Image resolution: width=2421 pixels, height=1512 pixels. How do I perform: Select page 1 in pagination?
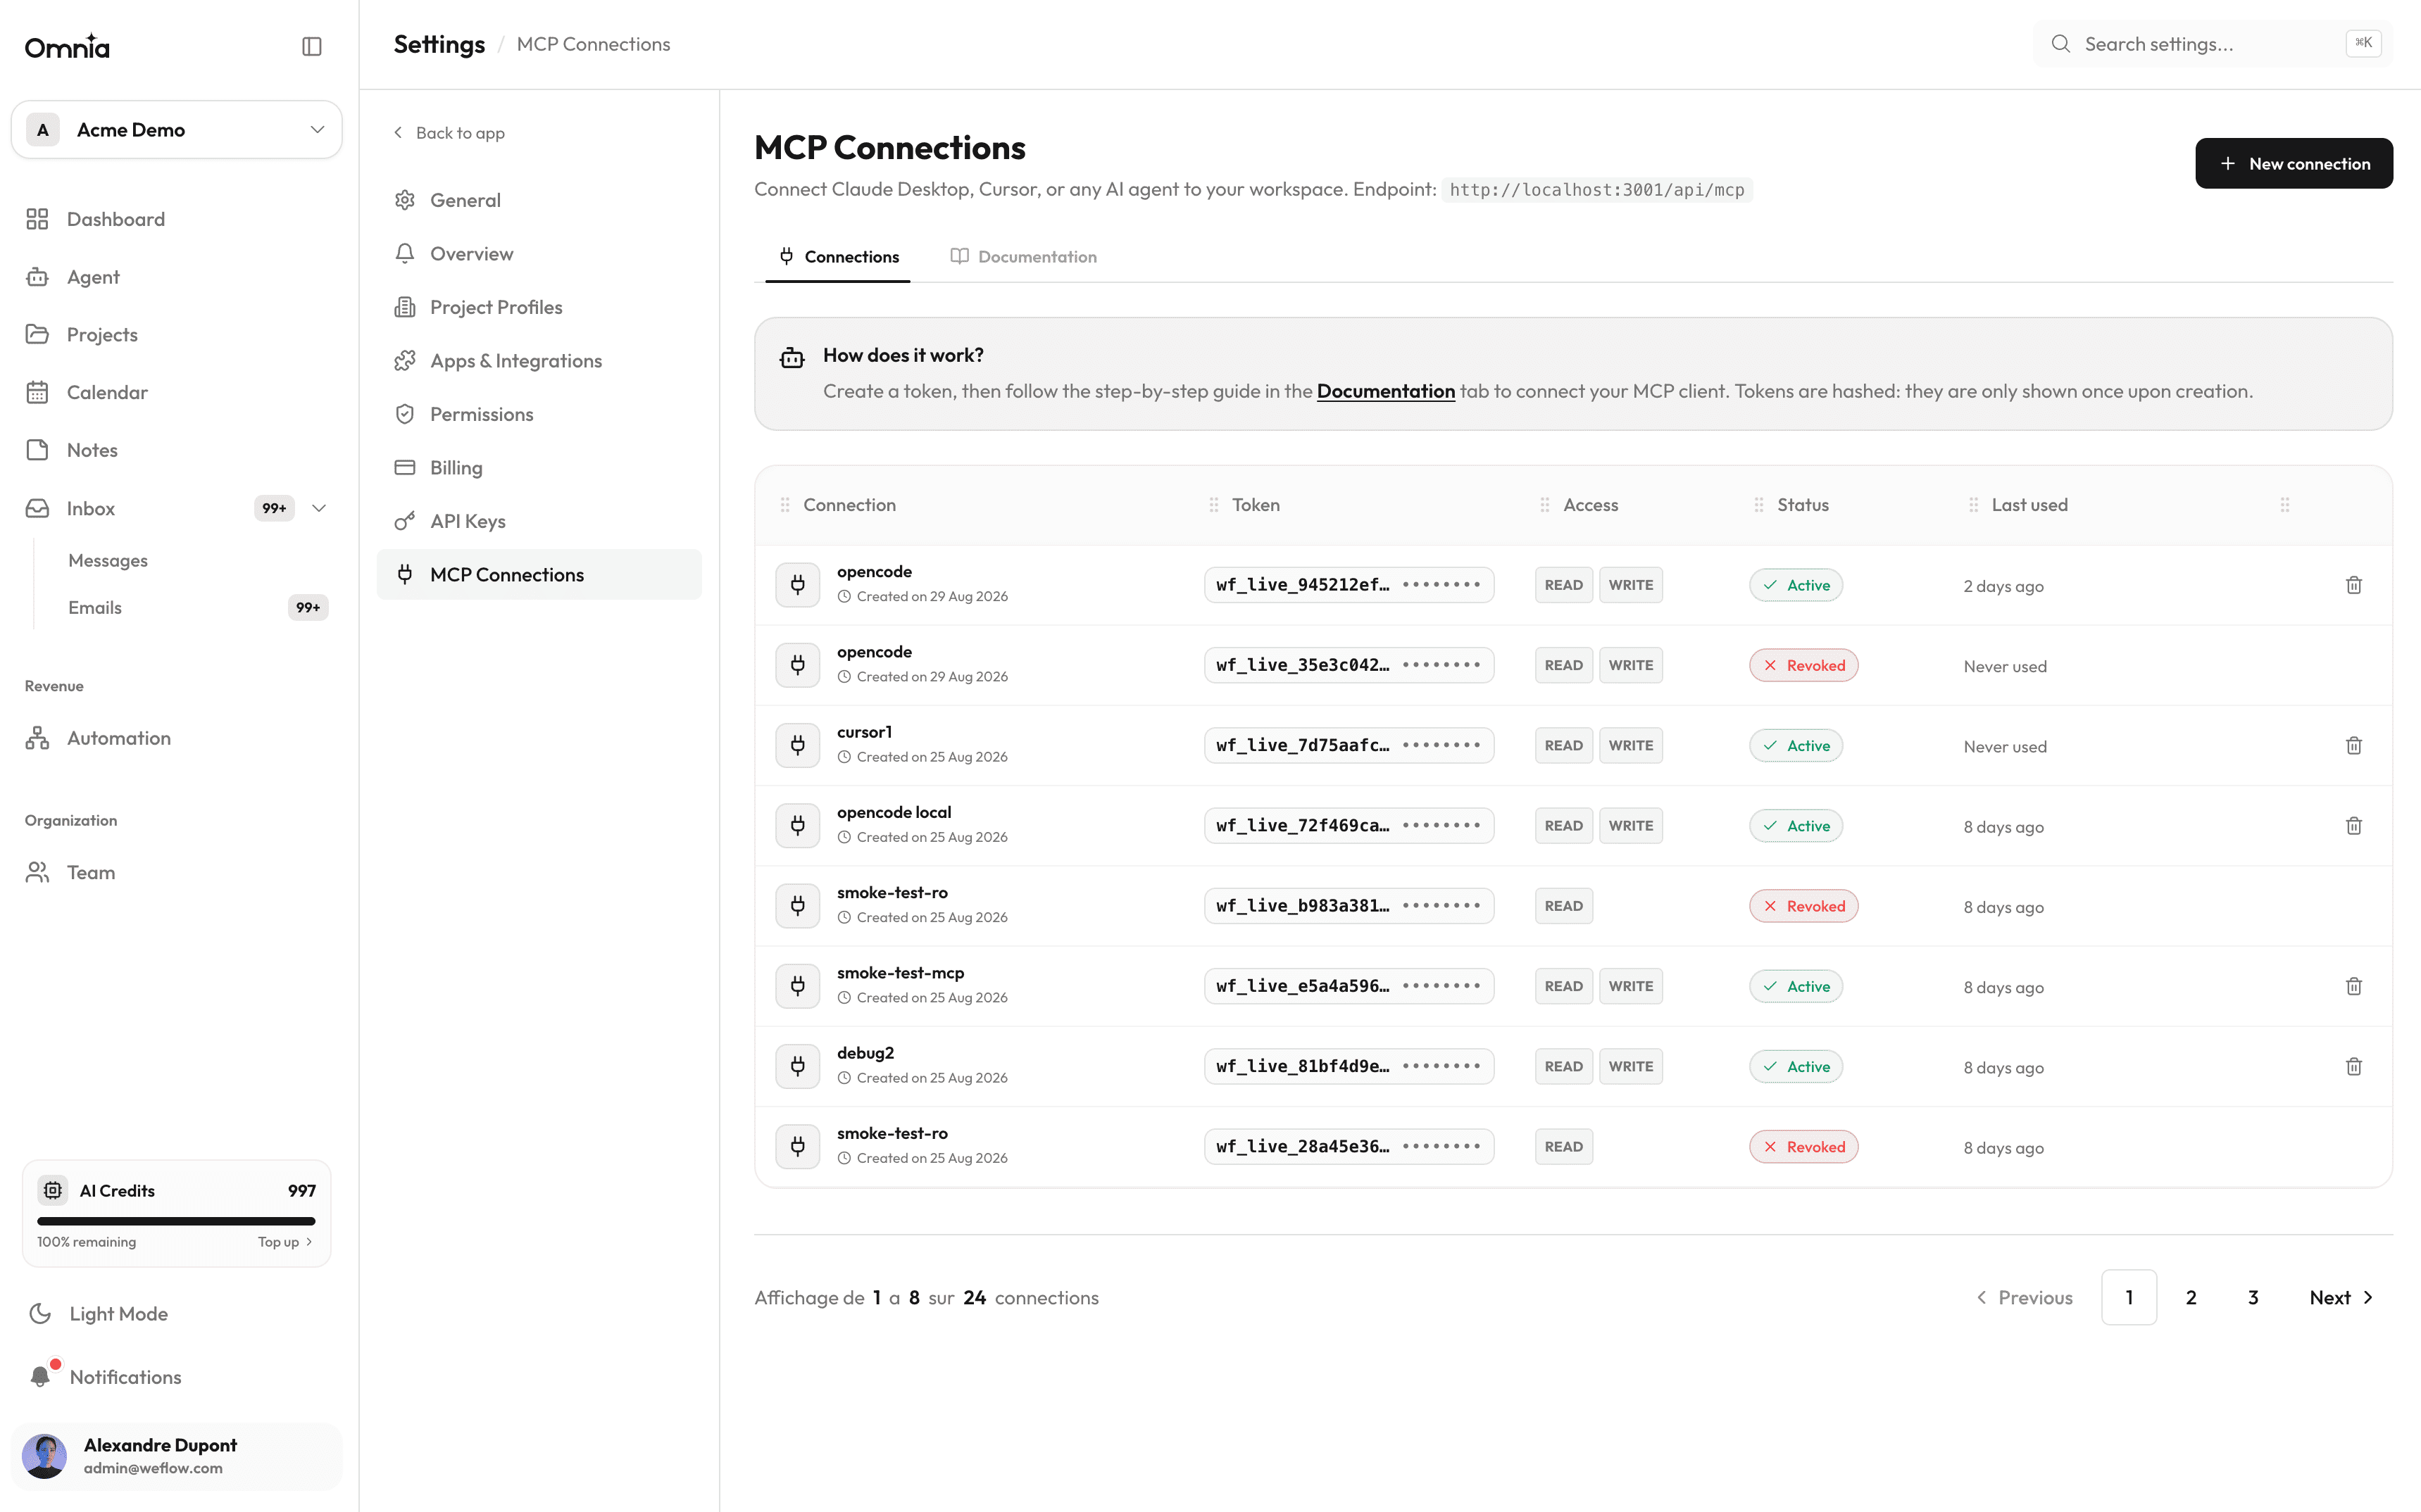(x=2129, y=1298)
